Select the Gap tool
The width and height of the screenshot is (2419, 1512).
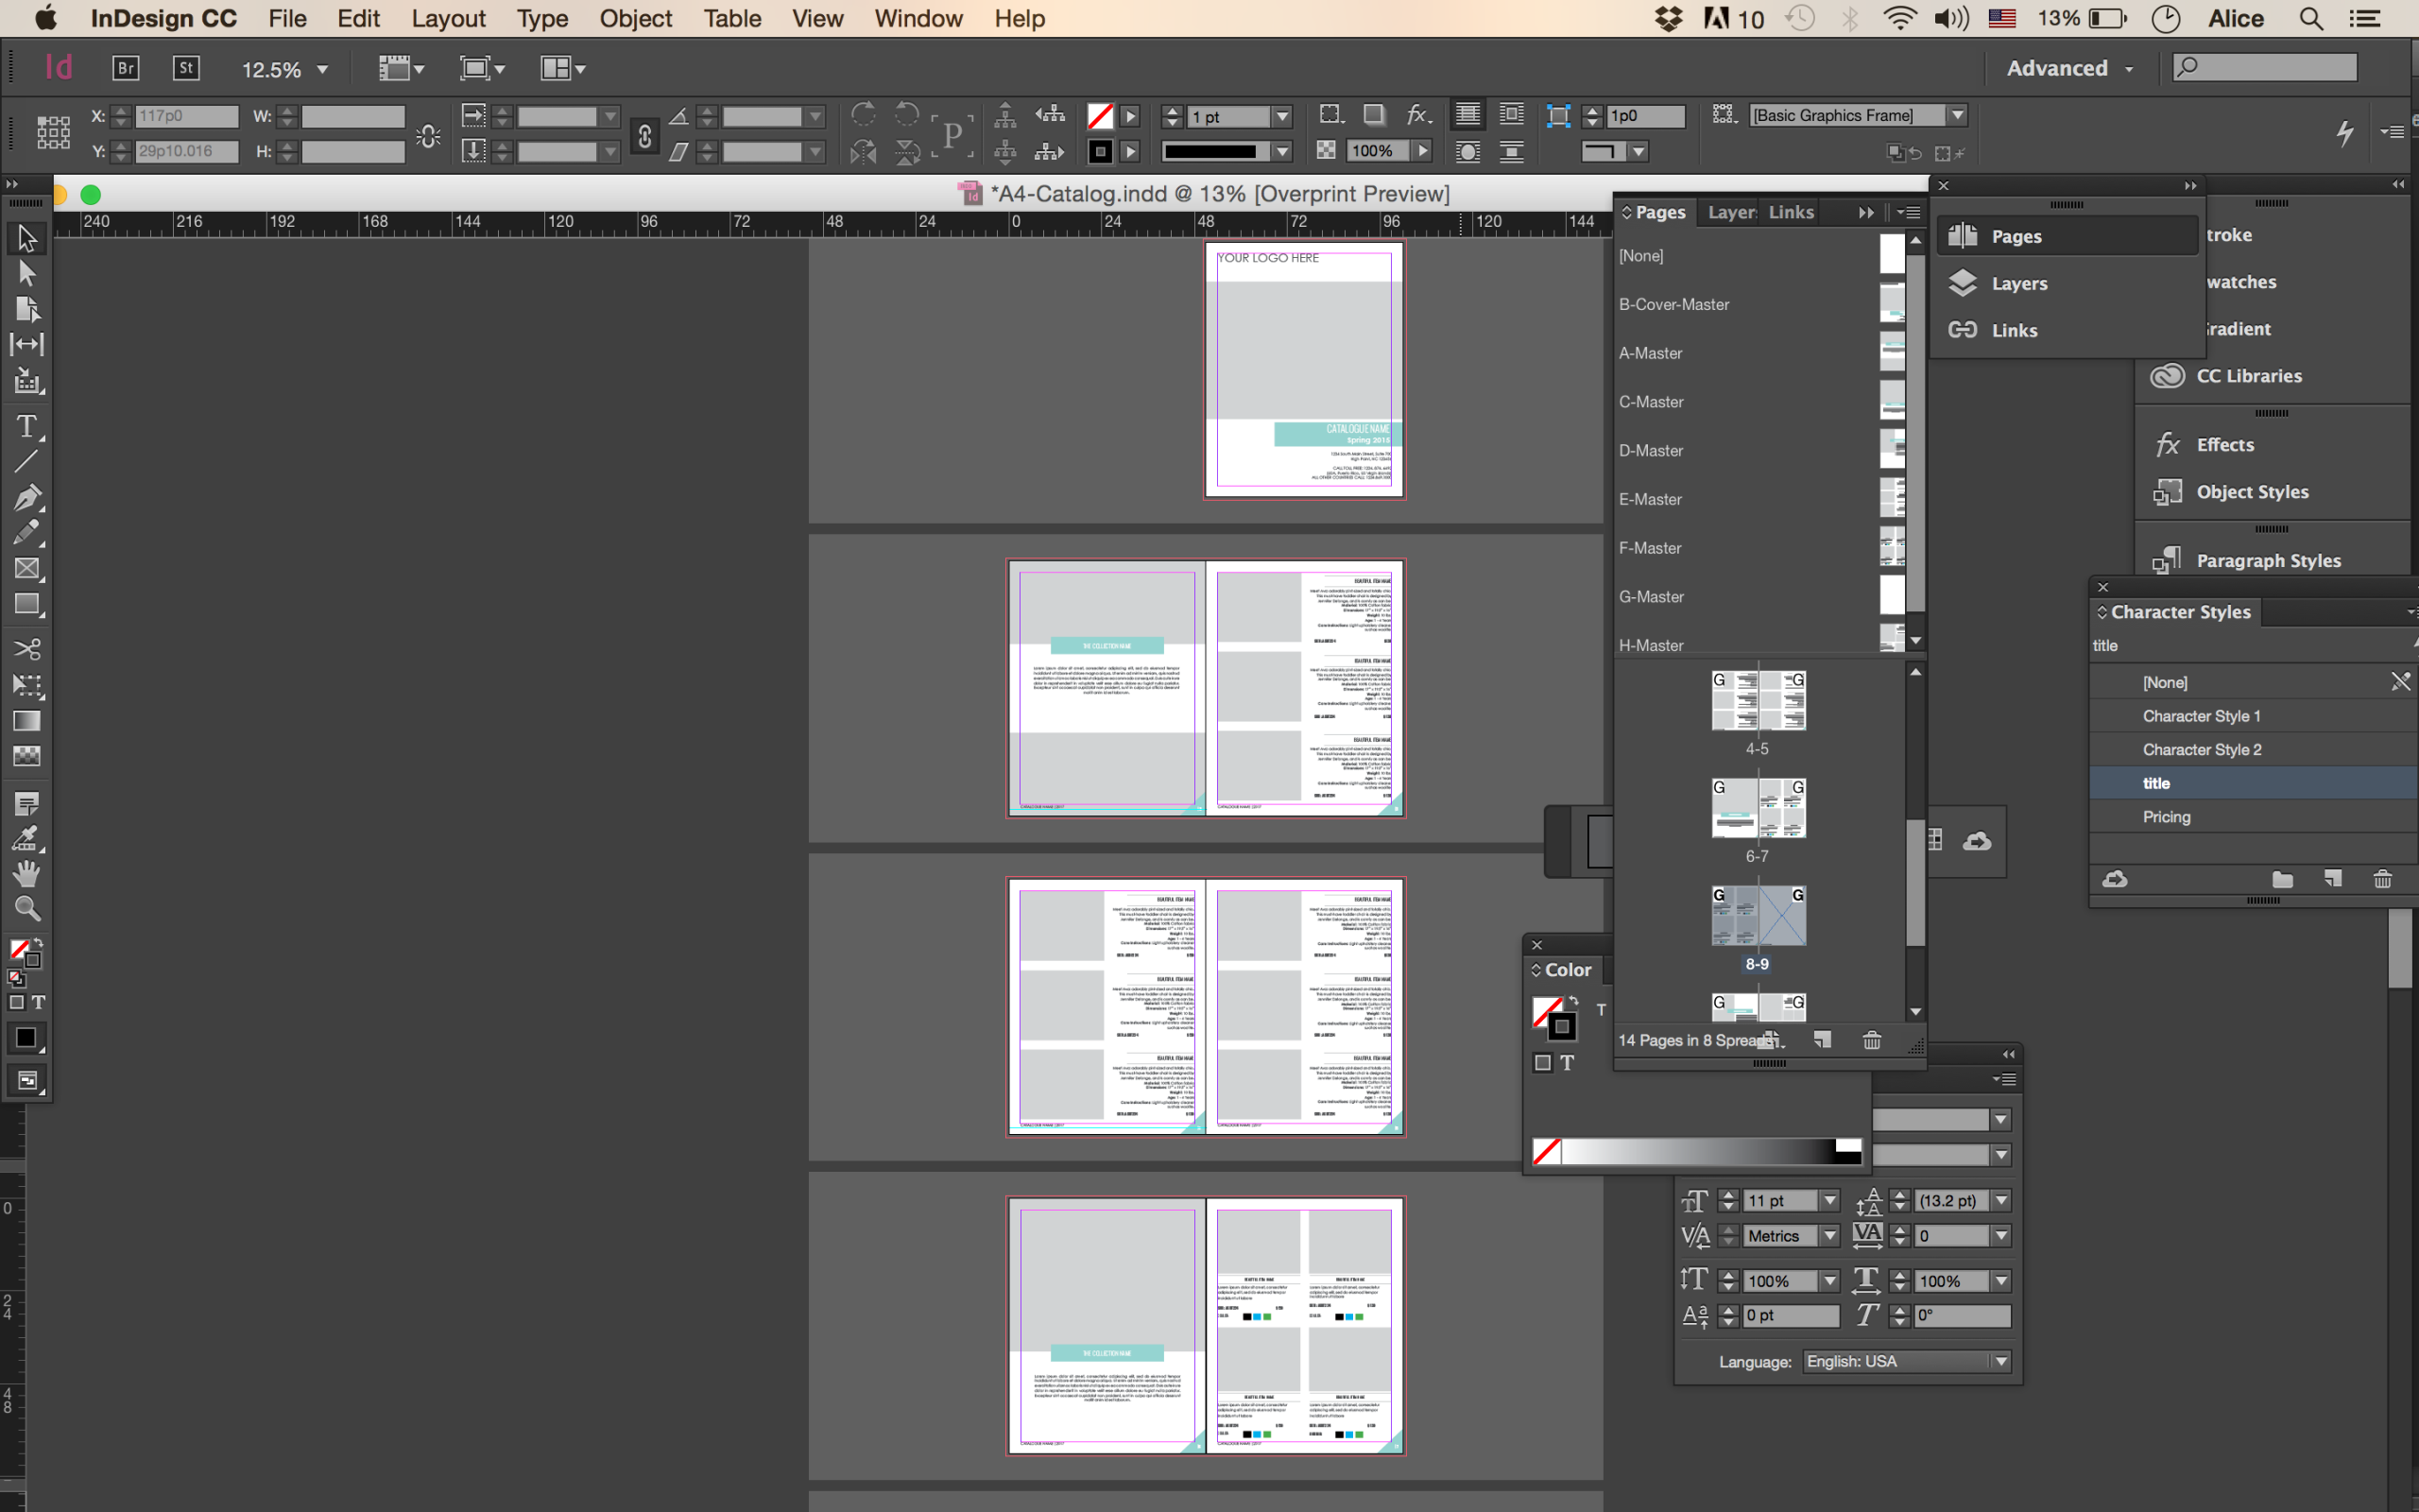point(27,345)
